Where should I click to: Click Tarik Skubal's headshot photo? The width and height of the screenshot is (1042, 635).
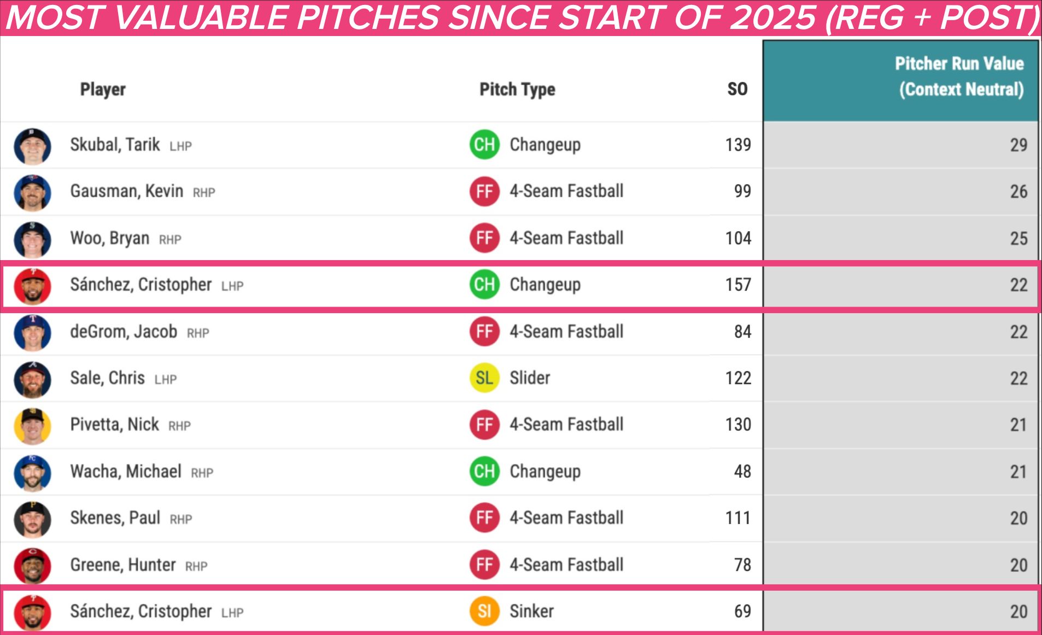(32, 146)
